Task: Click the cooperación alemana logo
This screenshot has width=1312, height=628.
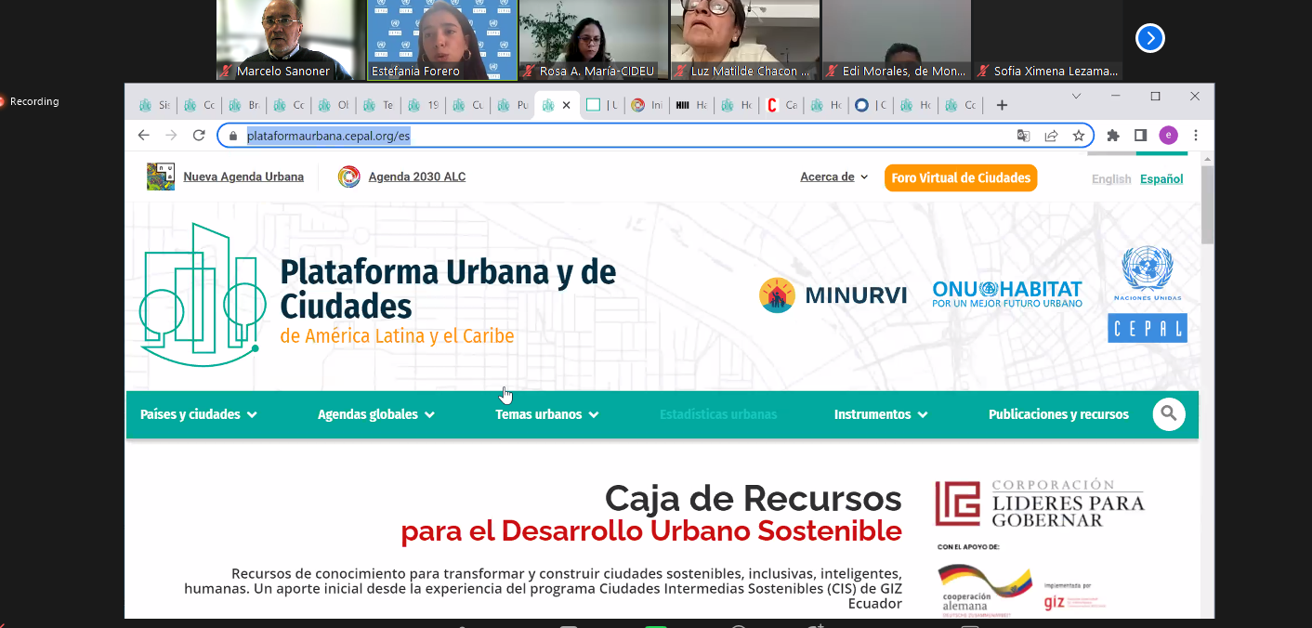Action: pos(985,590)
